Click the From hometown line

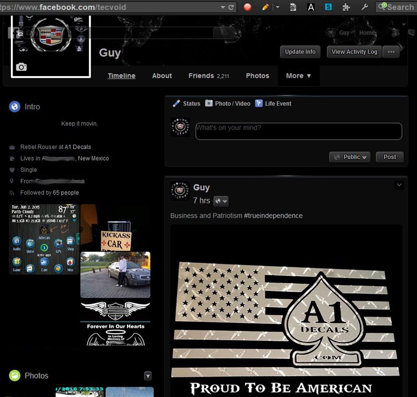coord(52,181)
